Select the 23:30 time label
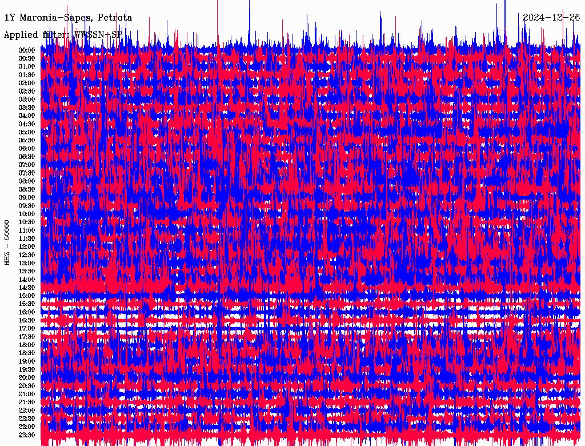This screenshot has height=446, width=585. (x=27, y=435)
